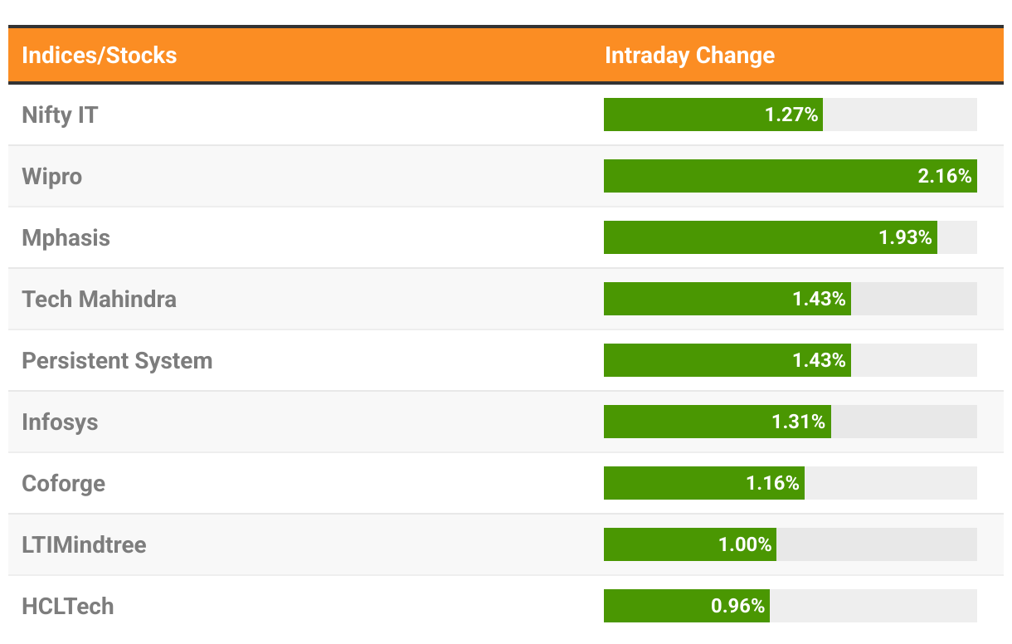Select Wipro's 2.16% change bar
Image resolution: width=1012 pixels, height=644 pixels.
tap(790, 176)
